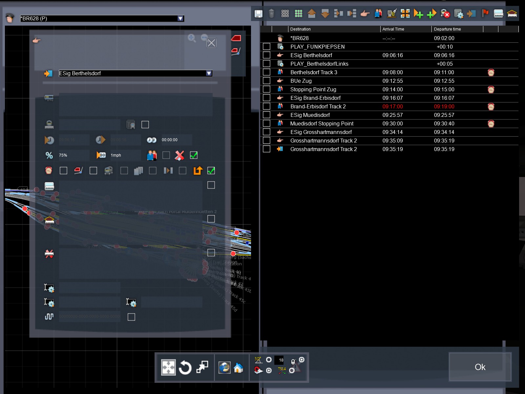
Task: Click the 30° angle icon
Action: pyautogui.click(x=258, y=360)
